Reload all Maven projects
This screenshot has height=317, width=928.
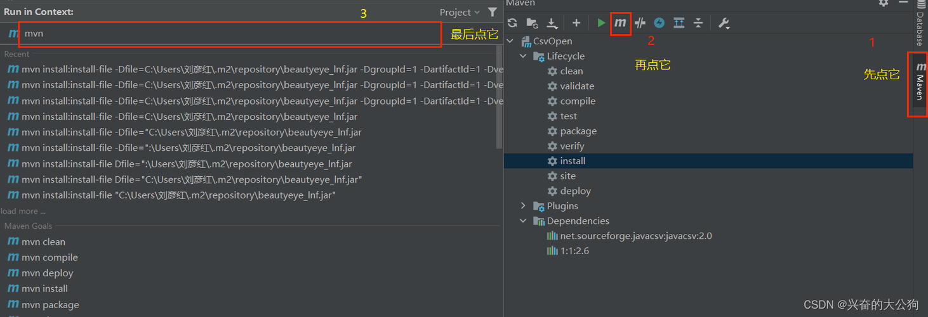(x=512, y=23)
